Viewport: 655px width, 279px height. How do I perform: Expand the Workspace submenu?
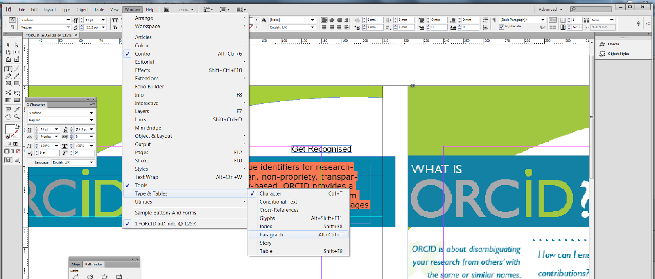185,26
